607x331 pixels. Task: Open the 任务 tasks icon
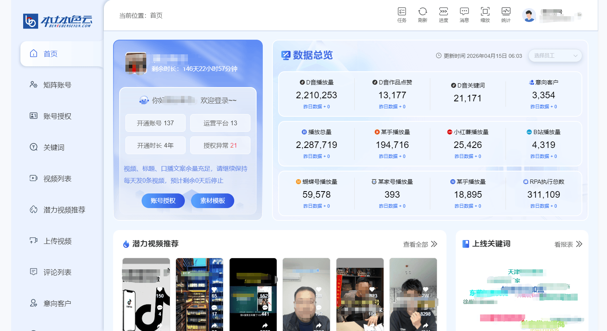click(x=402, y=15)
